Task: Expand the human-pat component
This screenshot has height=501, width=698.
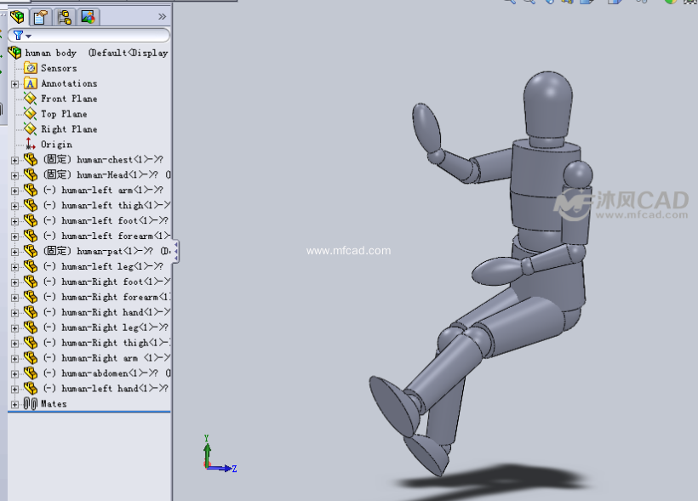Action: point(14,252)
